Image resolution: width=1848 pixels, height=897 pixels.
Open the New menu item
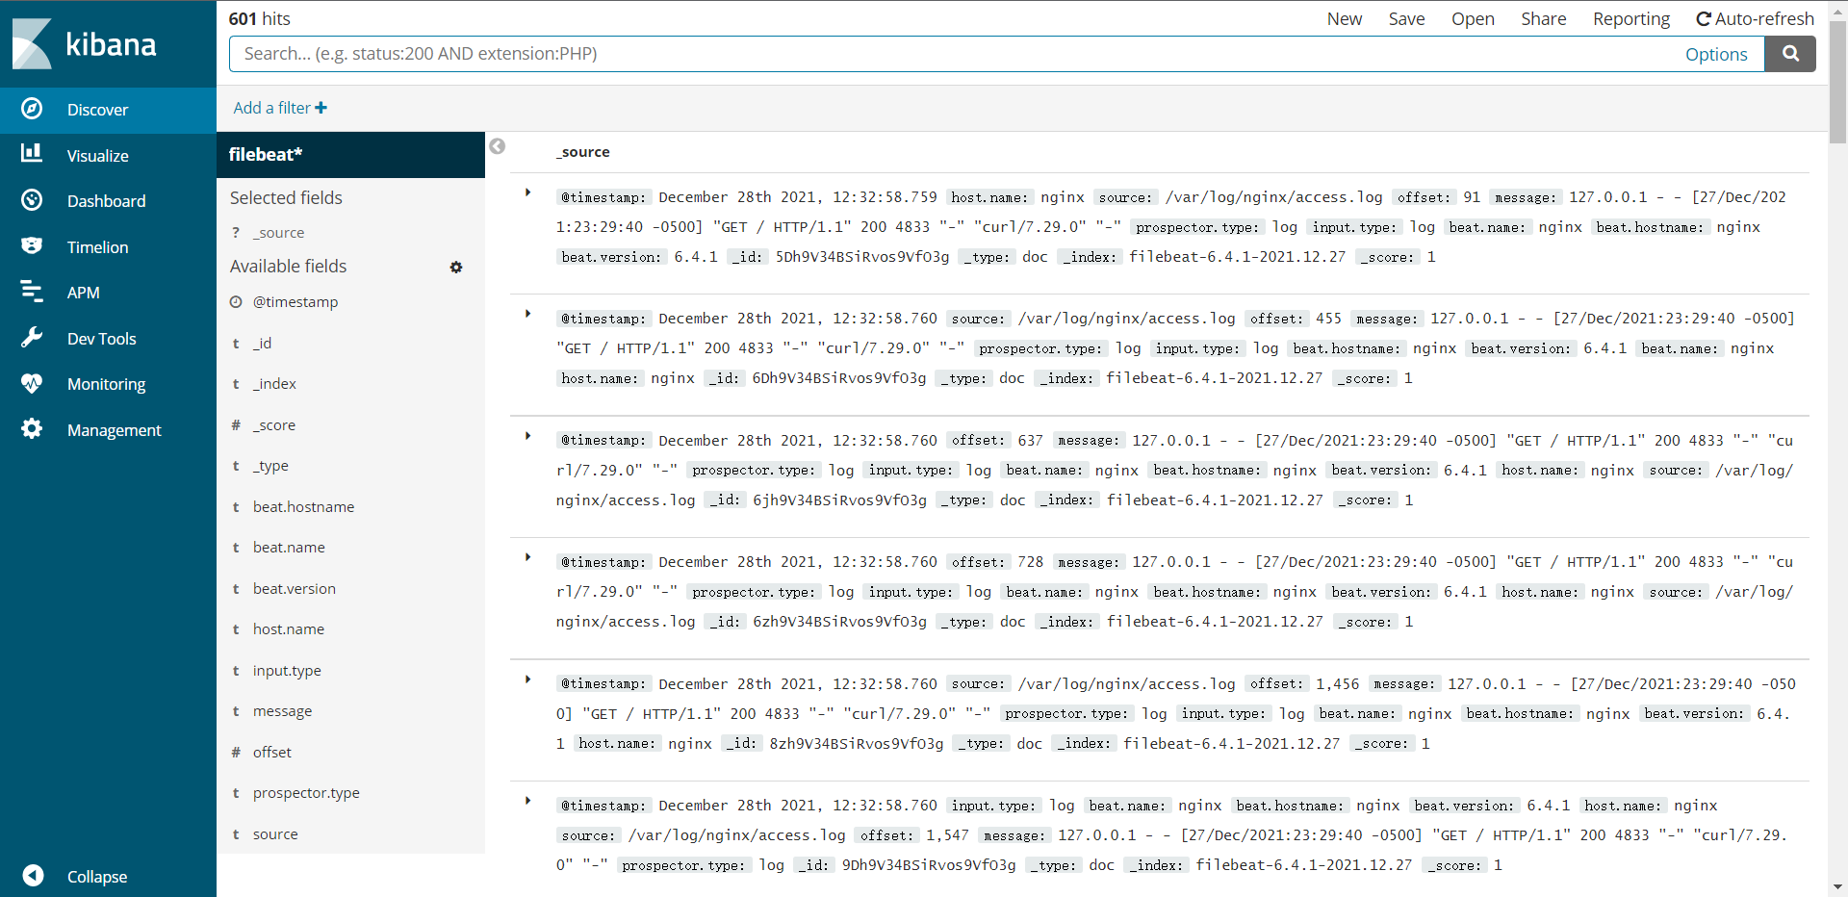[1344, 19]
